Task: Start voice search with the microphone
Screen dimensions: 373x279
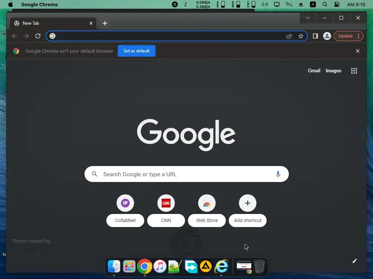Action: click(x=278, y=174)
